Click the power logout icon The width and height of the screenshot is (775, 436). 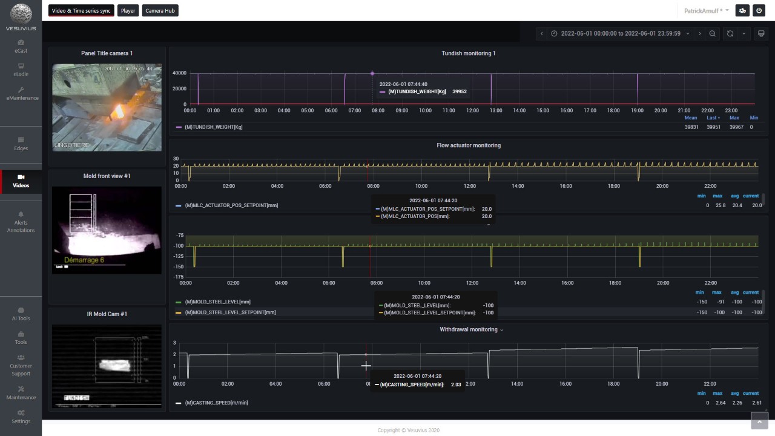pyautogui.click(x=760, y=10)
